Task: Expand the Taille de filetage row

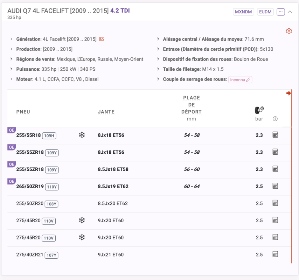Action: (158, 69)
